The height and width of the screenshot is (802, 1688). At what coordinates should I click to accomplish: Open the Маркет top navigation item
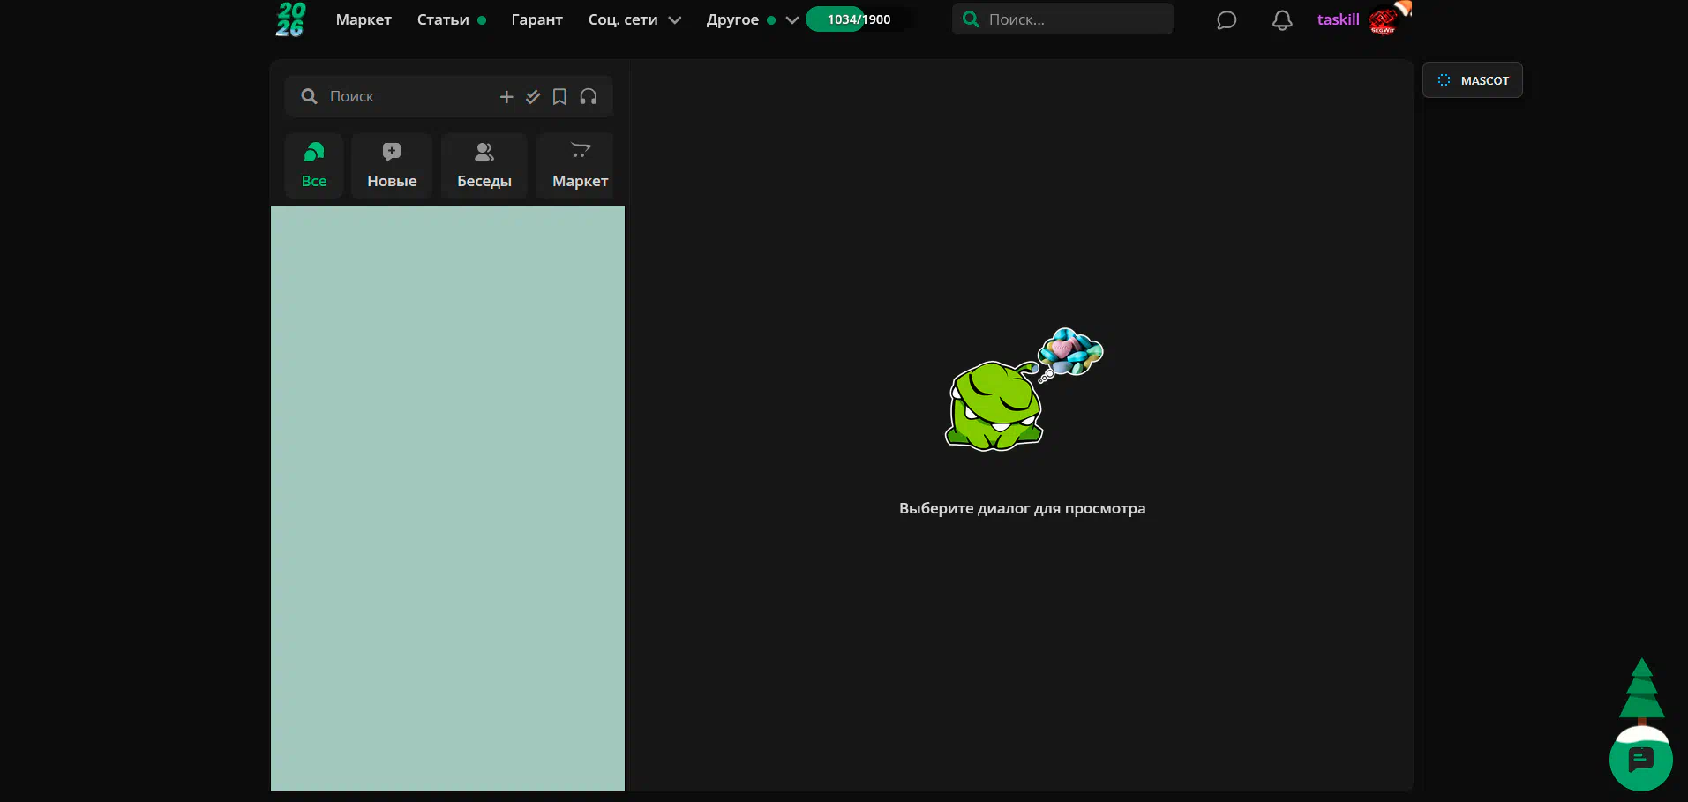[x=364, y=19]
